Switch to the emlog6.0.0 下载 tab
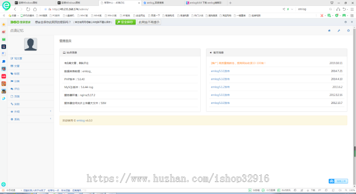 coord(205,3)
